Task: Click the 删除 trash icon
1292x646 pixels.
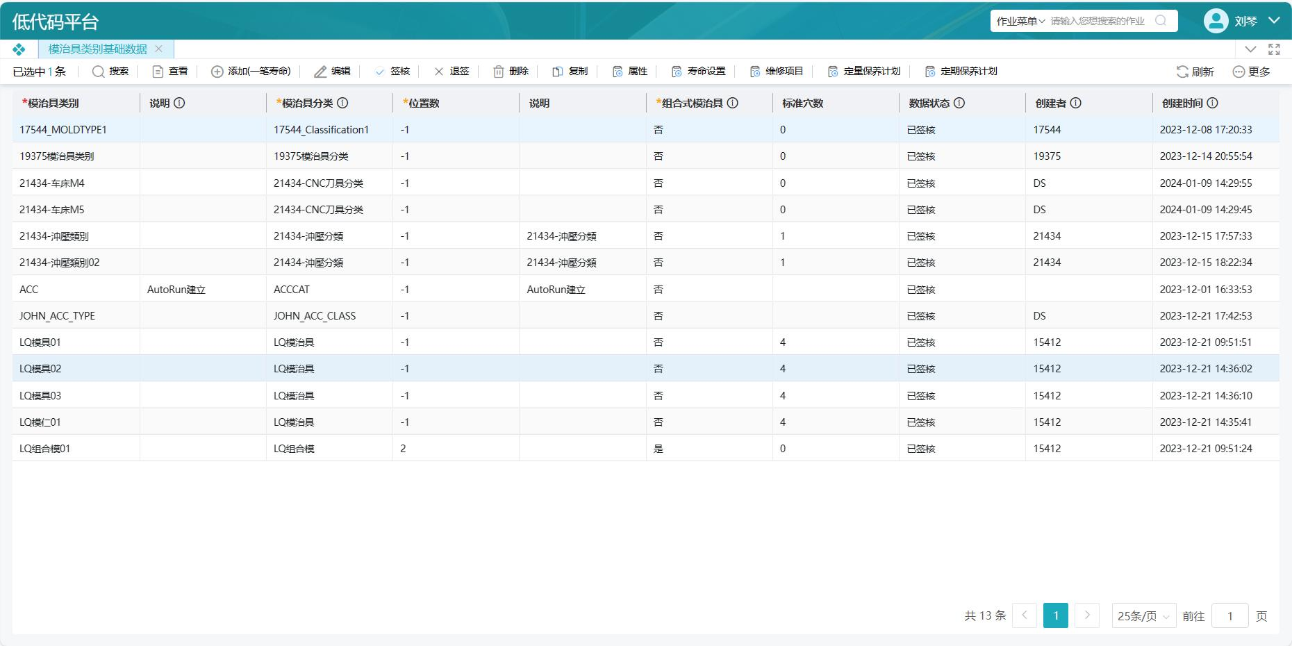Action: [499, 72]
